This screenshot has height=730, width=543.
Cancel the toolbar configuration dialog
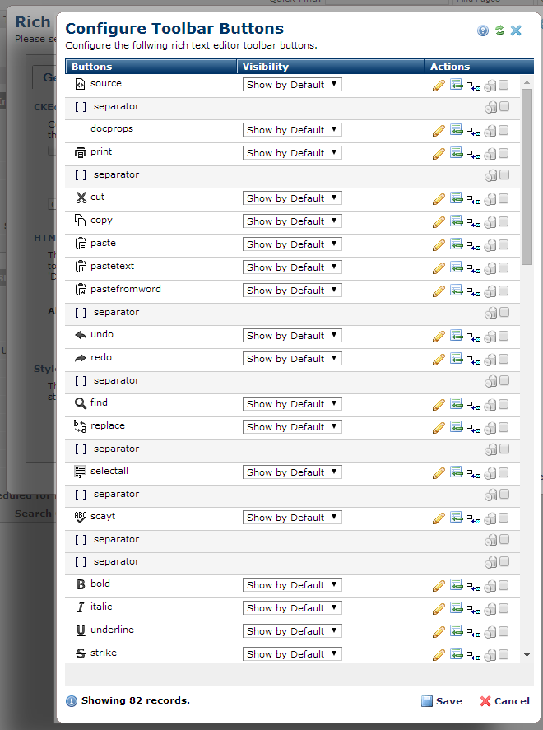pyautogui.click(x=505, y=701)
